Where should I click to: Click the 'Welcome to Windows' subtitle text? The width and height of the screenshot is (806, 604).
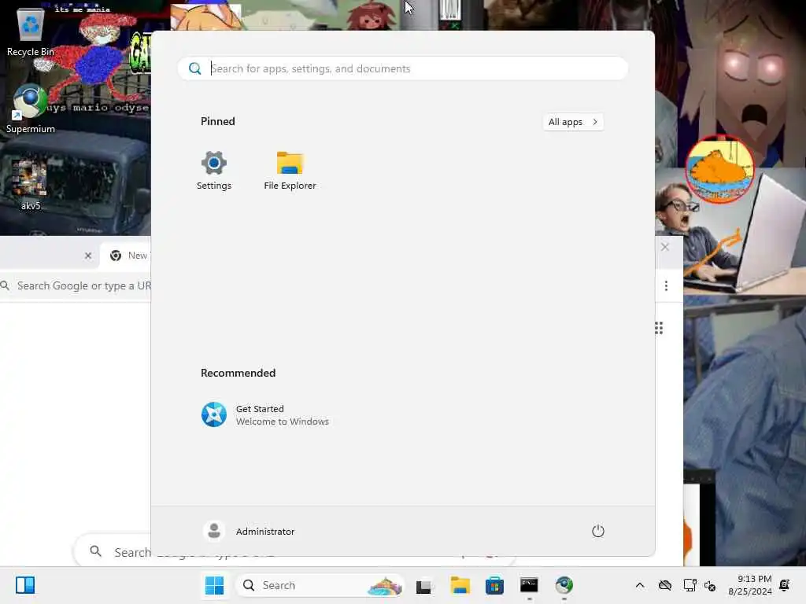283,422
